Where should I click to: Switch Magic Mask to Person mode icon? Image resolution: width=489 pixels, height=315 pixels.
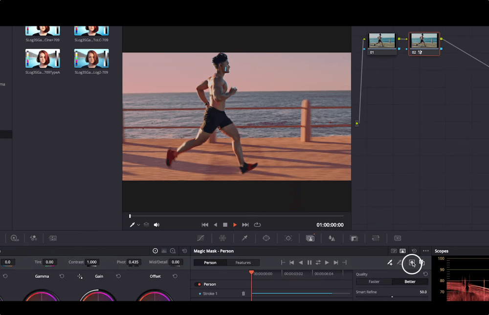402,251
